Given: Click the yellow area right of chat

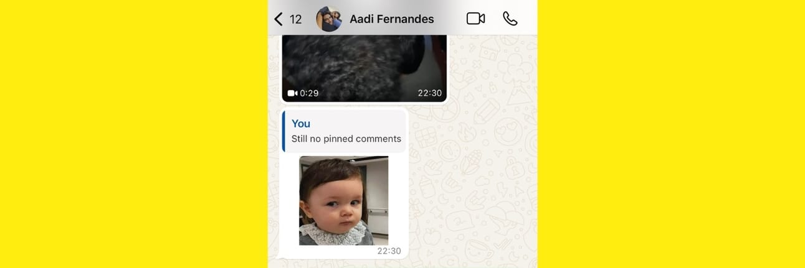Looking at the screenshot, I should click(671, 134).
